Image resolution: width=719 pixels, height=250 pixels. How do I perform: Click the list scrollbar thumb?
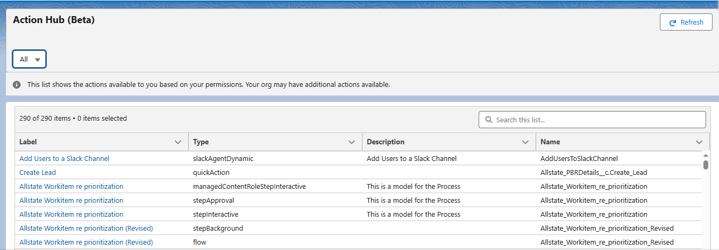(706, 165)
